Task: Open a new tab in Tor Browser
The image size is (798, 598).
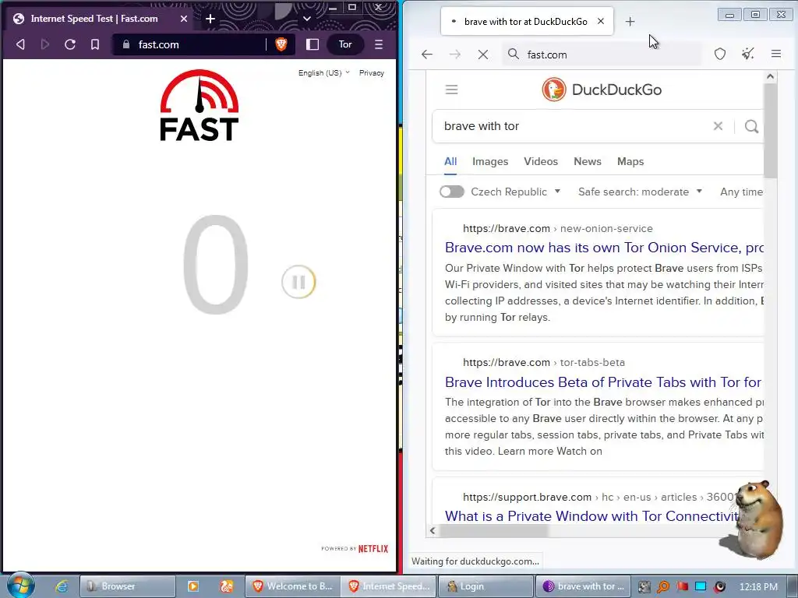Action: click(x=630, y=21)
